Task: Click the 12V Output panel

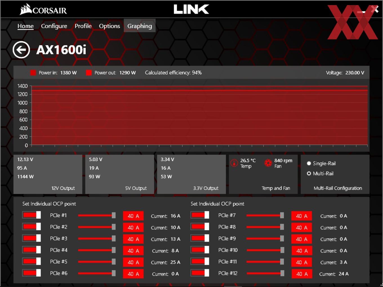Action: point(48,174)
